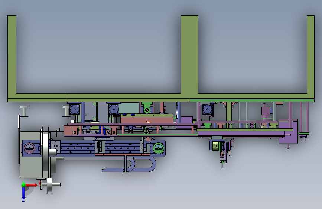Select the green dial knob on the blue rail
The height and width of the screenshot is (209, 322).
click(x=158, y=148)
